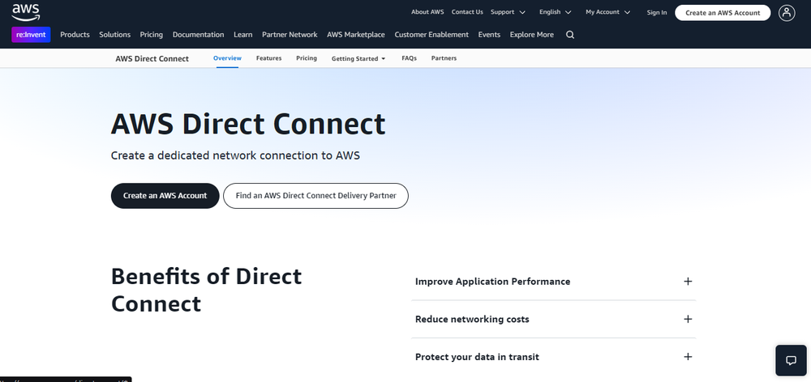
Task: Click the Sign In link
Action: click(657, 12)
